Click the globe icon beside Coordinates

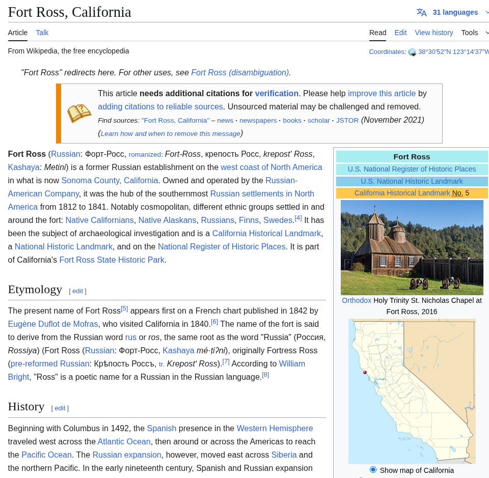[x=412, y=52]
